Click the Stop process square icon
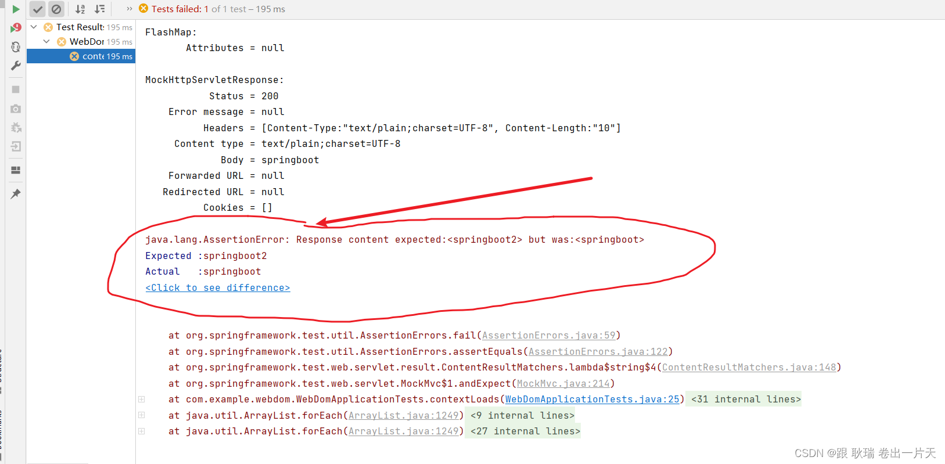The height and width of the screenshot is (464, 945). pos(16,89)
